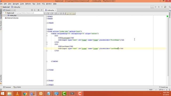Open green Camtasia taskbar icon

64,94
